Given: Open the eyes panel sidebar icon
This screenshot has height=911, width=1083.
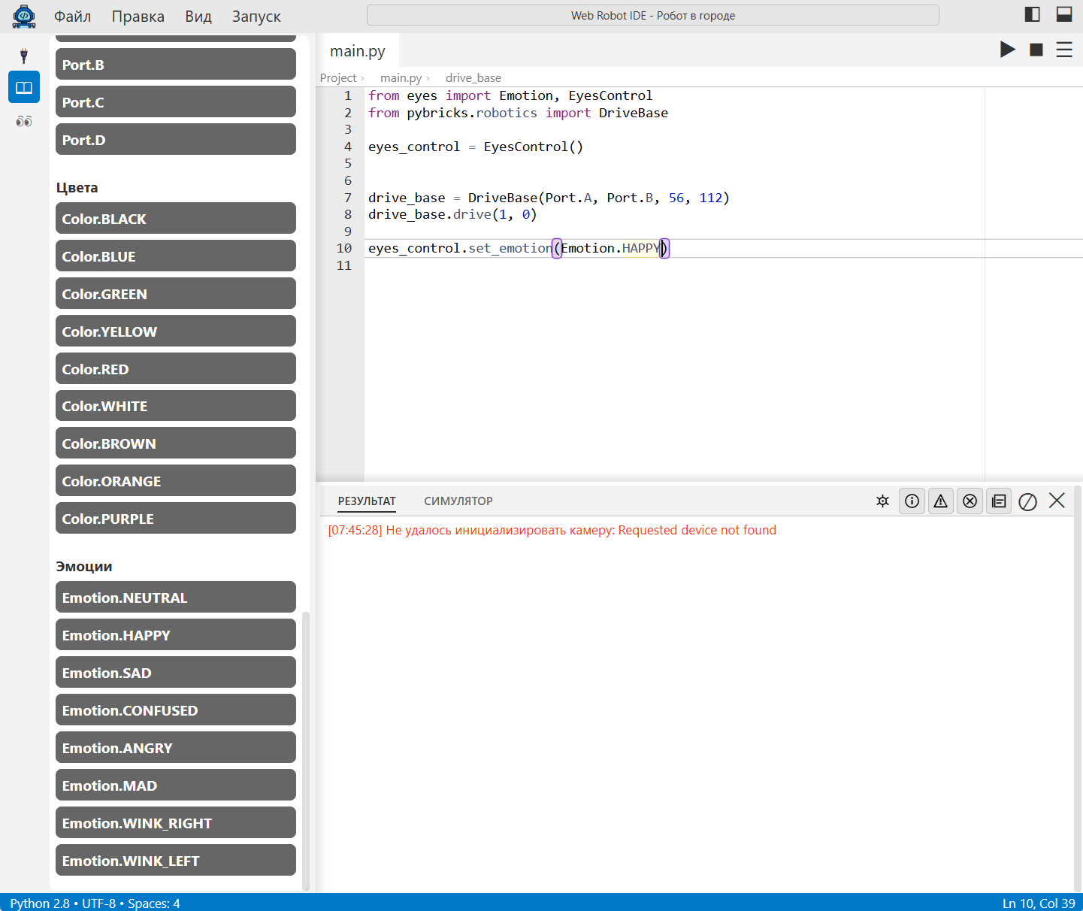Looking at the screenshot, I should [x=24, y=121].
